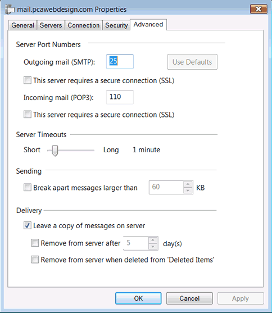Viewport: 272px width, 313px height.
Task: Close the Properties dialog with the X
Action: coord(259,9)
